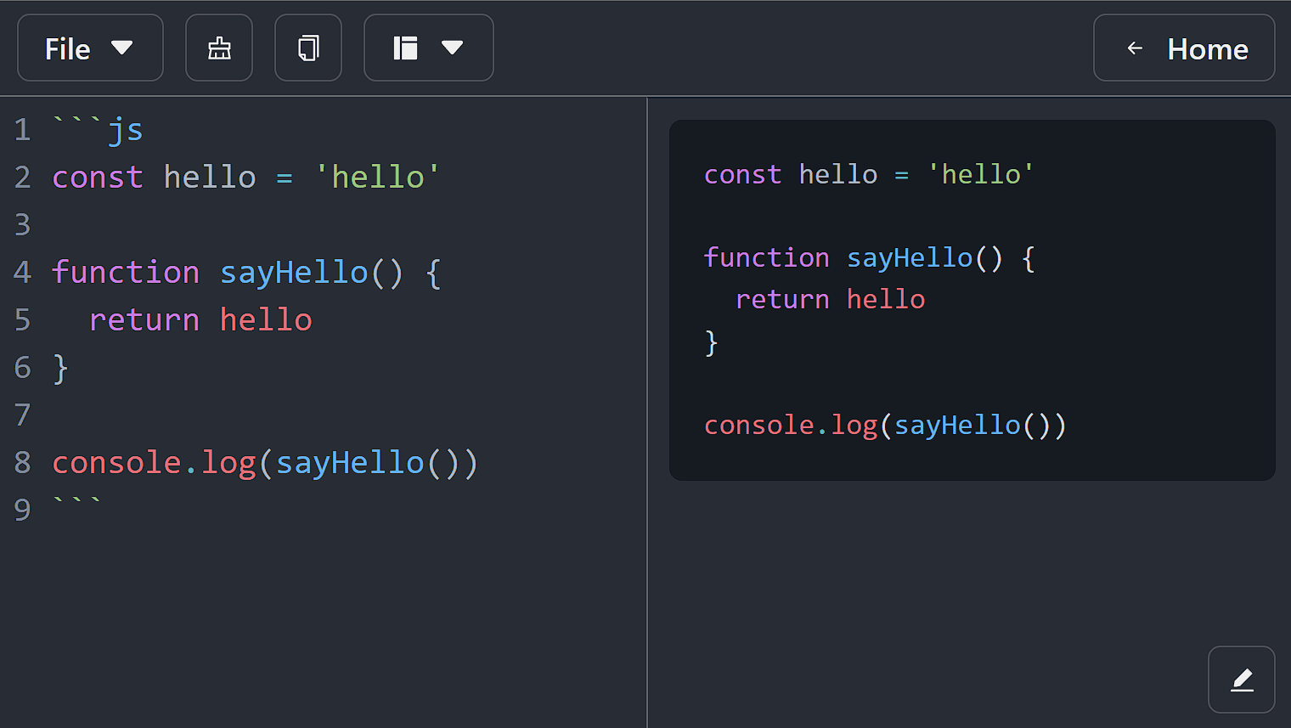Screen dimensions: 1291x728
Task: Click 'function sayHello() {' in editor pane
Action: [247, 273]
